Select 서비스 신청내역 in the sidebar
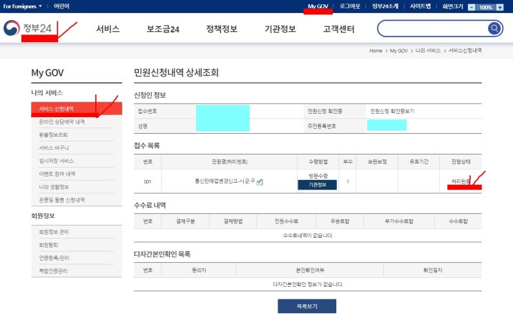This screenshot has height=320, width=513. pyautogui.click(x=77, y=109)
